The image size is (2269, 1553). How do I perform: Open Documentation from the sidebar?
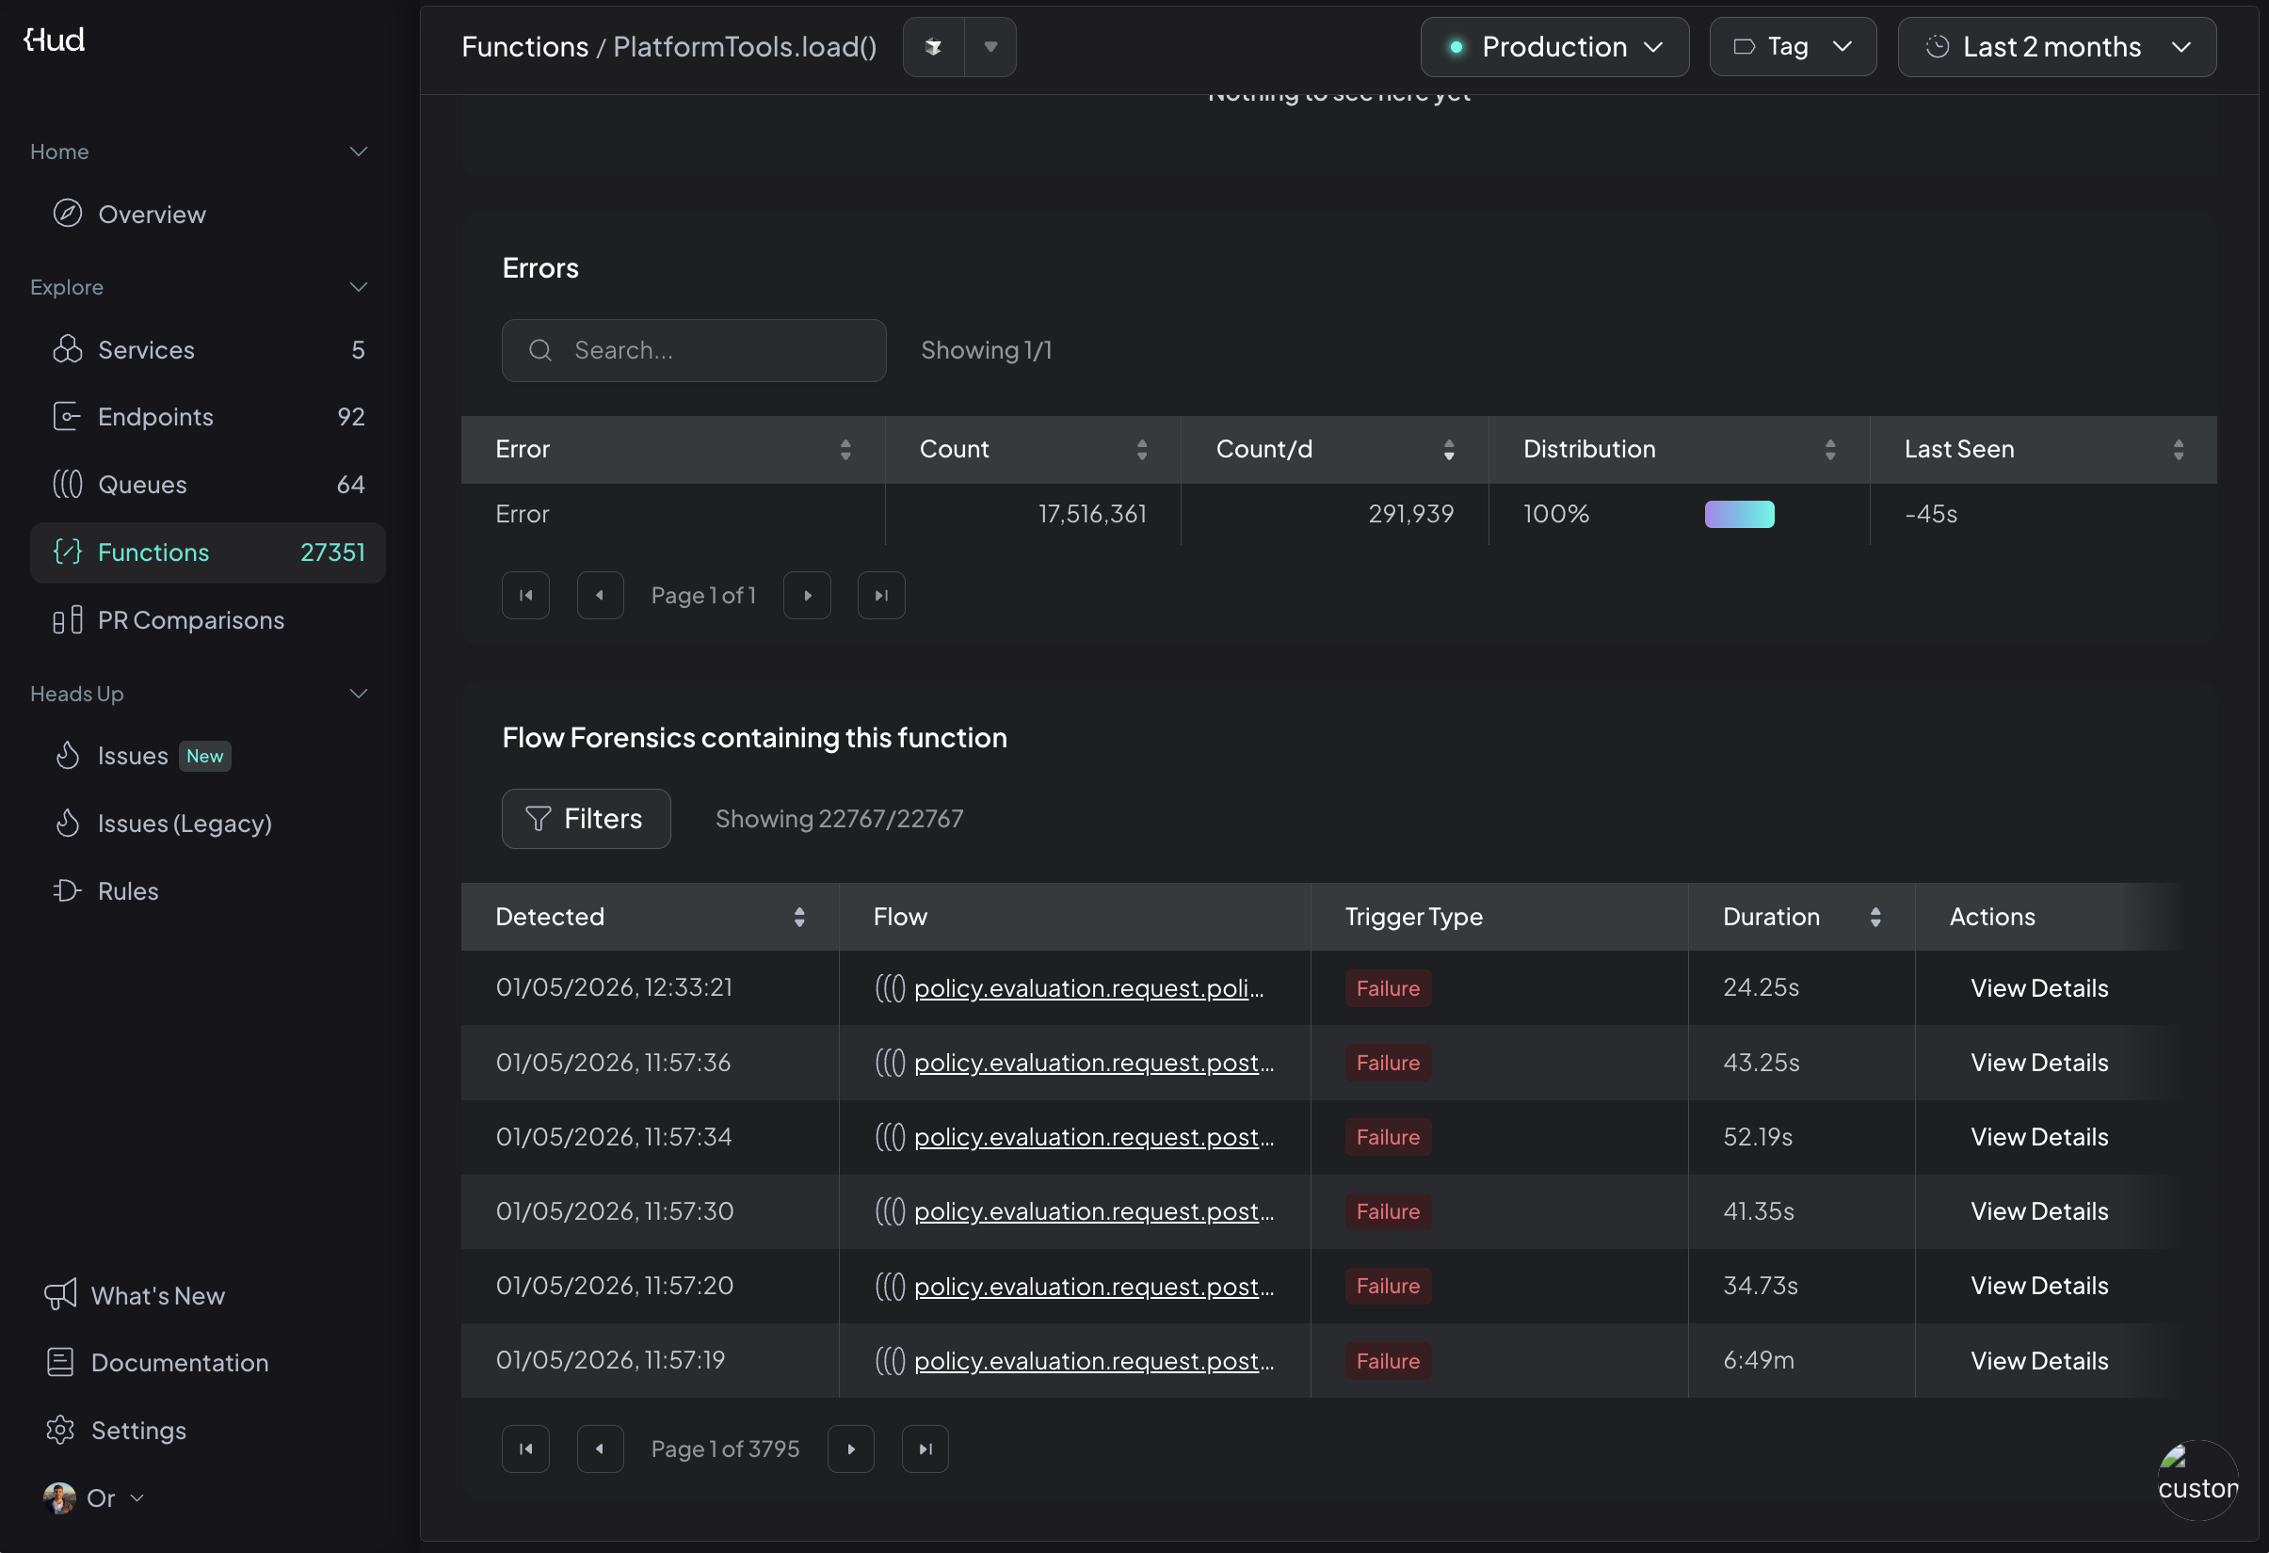pyautogui.click(x=179, y=1363)
